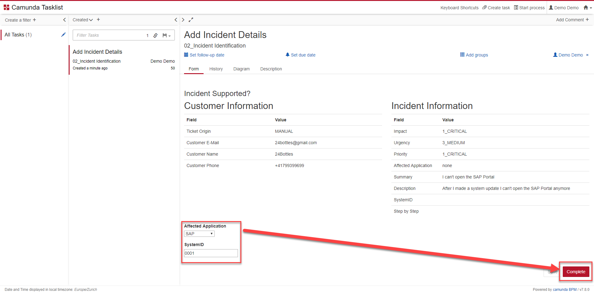Click Created a minute ago text

tap(90, 68)
